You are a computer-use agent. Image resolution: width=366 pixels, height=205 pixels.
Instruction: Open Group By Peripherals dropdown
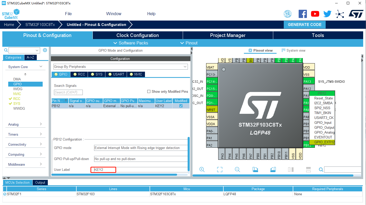pos(121,67)
